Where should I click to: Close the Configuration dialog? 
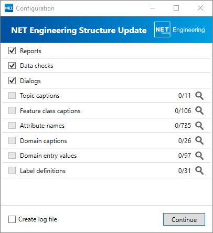click(x=200, y=8)
